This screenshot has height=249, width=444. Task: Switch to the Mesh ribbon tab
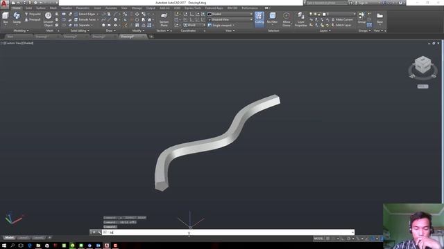pos(53,8)
